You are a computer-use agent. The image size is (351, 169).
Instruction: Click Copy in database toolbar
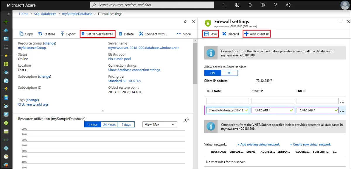point(26,34)
